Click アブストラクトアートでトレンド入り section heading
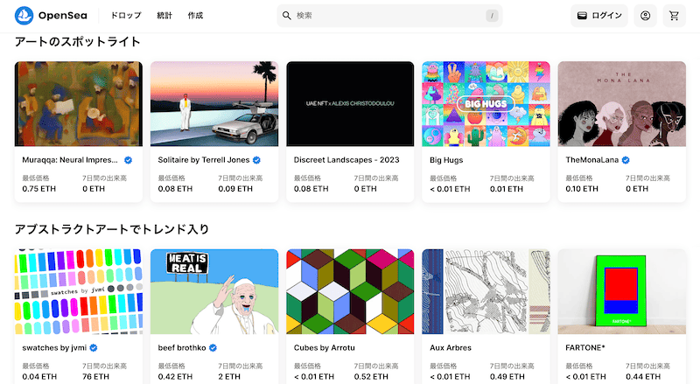The height and width of the screenshot is (384, 700). (x=112, y=229)
